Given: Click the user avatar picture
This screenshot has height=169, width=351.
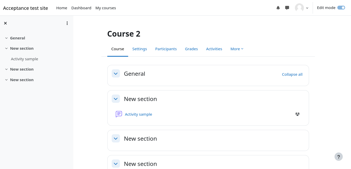Looking at the screenshot, I should click(299, 8).
